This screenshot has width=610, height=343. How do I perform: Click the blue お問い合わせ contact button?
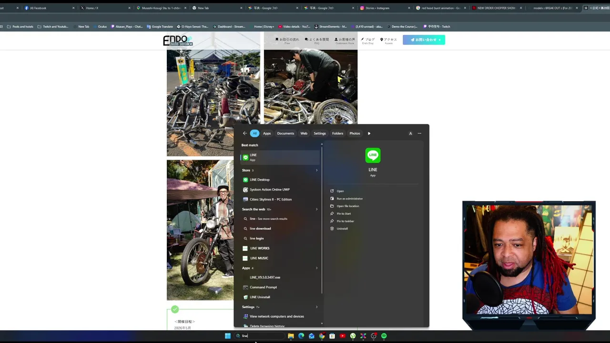(424, 40)
